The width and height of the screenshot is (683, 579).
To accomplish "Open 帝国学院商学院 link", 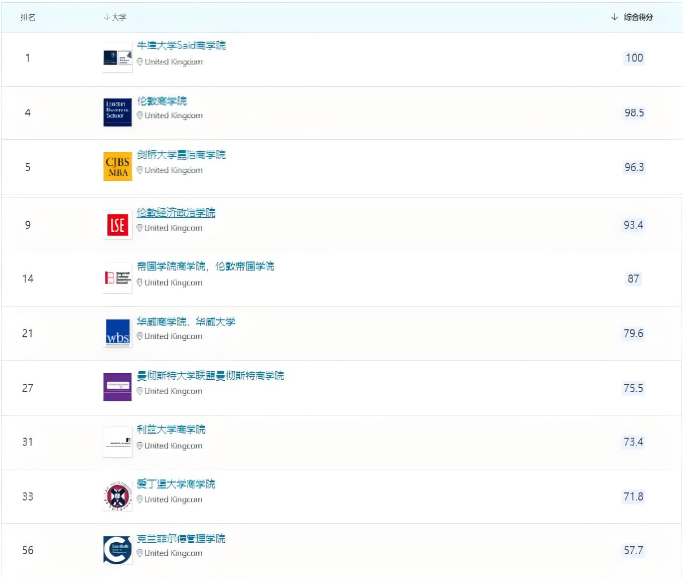I will 205,266.
